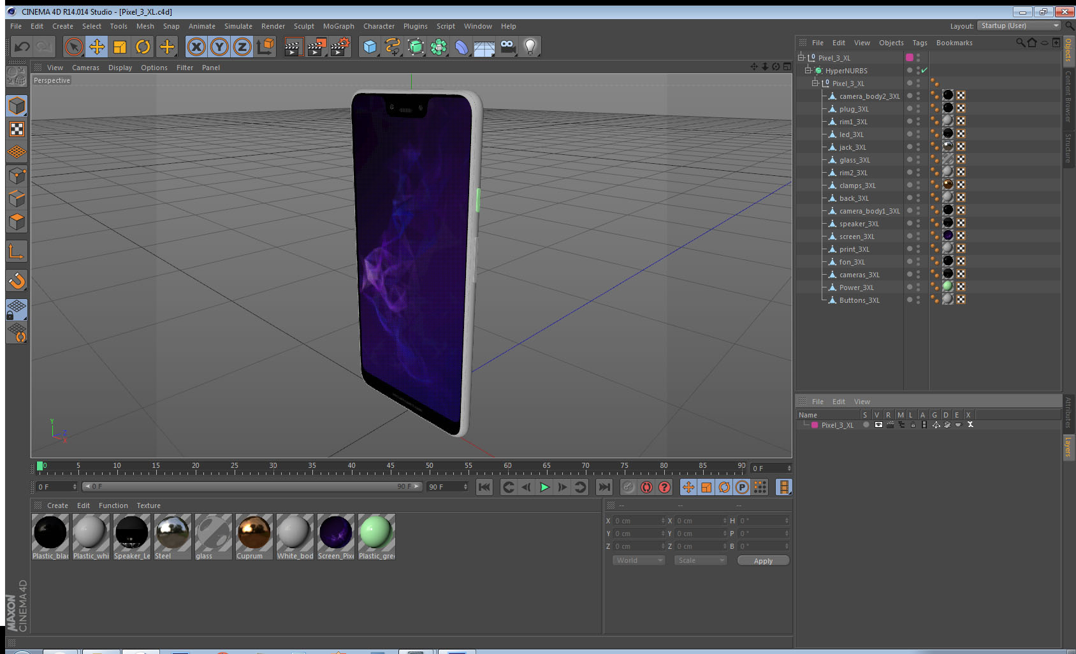Screen dimensions: 1076x654
Task: Click Render View clapperboard icon
Action: pyautogui.click(x=293, y=47)
